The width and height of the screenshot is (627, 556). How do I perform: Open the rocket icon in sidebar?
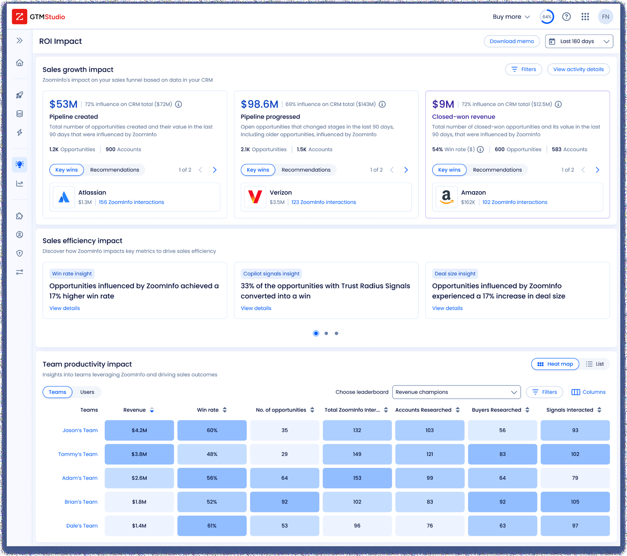click(x=19, y=95)
